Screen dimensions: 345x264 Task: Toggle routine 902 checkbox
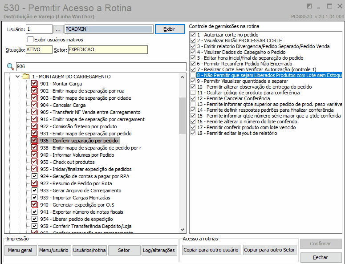tap(34, 91)
